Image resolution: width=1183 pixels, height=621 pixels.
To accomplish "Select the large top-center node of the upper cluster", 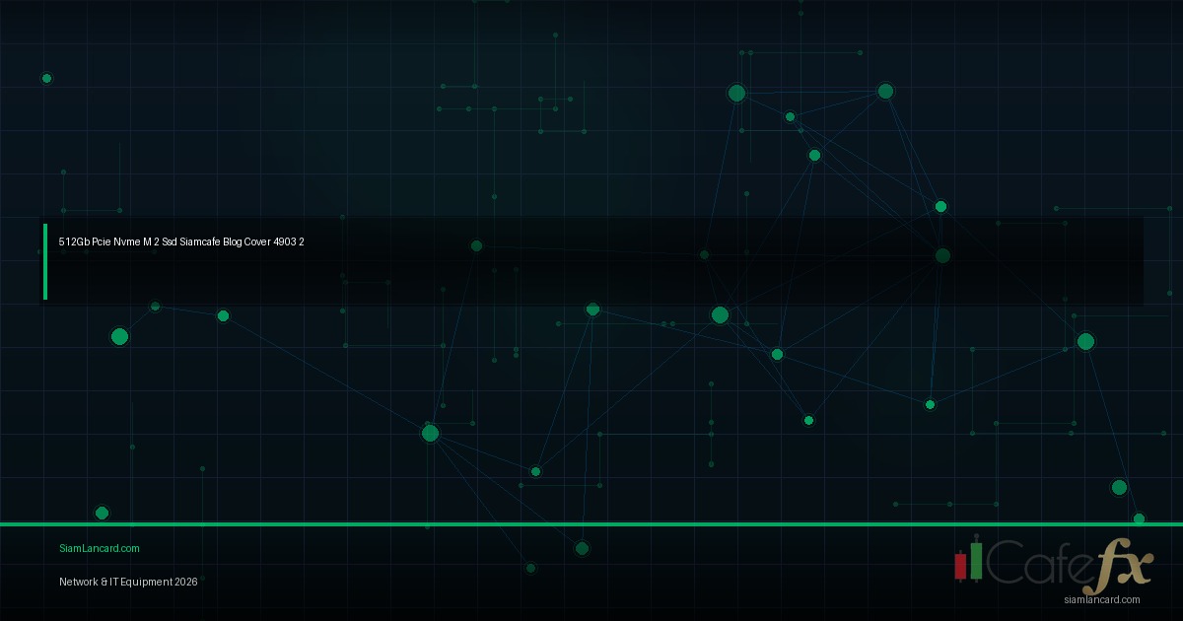I will [x=736, y=93].
